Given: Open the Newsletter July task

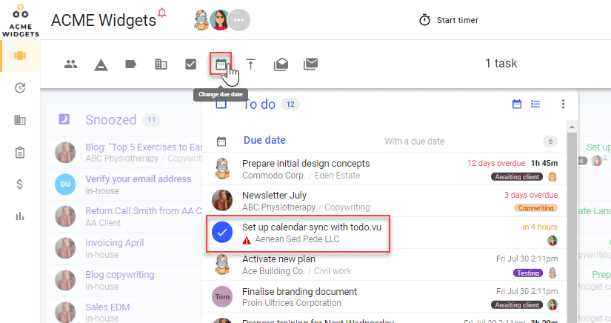Looking at the screenshot, I should coord(274,195).
